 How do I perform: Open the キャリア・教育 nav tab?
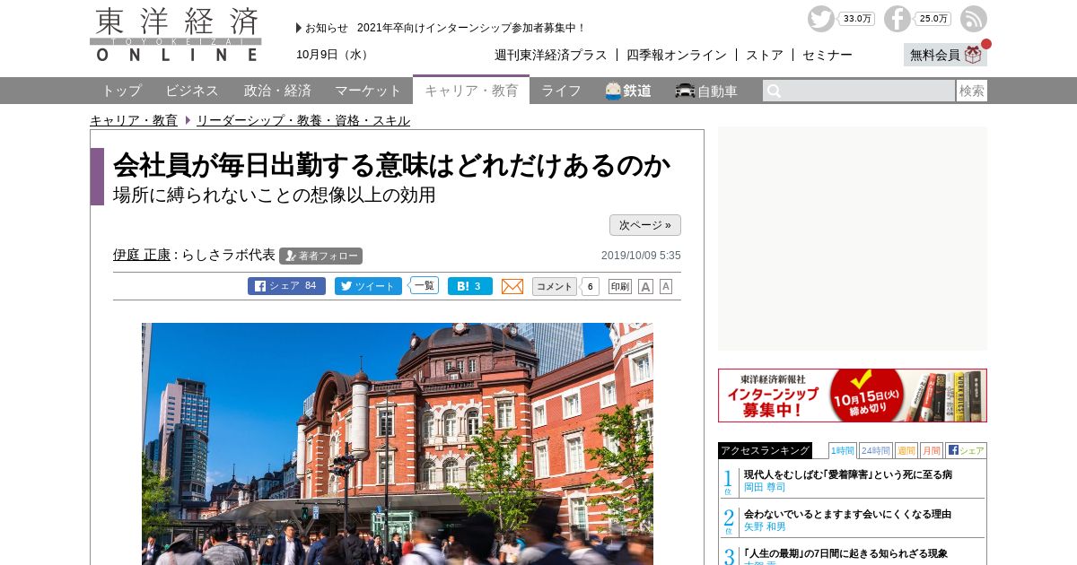click(x=471, y=91)
